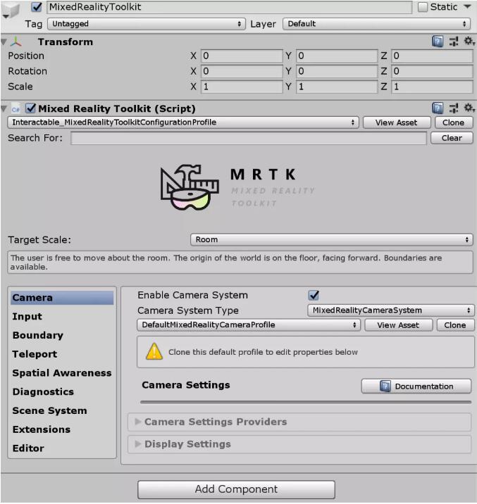The image size is (477, 504).
Task: Click the C# script icon
Action: [x=16, y=109]
